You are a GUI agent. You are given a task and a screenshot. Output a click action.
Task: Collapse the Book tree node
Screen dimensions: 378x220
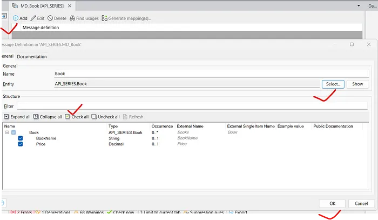[7, 132]
